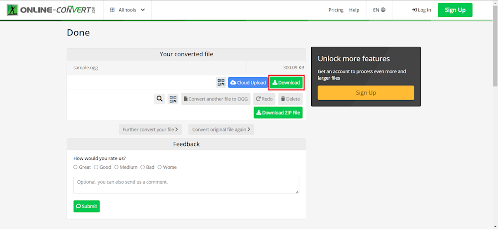
Task: Click the sample.ogg file name
Action: [x=86, y=68]
